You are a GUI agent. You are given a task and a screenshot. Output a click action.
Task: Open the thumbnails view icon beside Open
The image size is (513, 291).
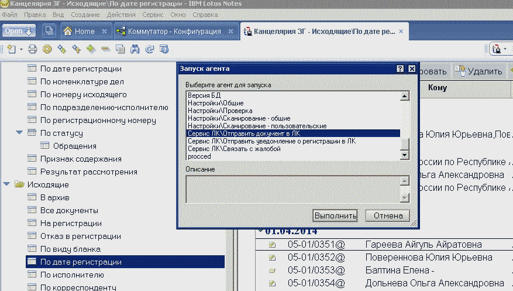49,30
